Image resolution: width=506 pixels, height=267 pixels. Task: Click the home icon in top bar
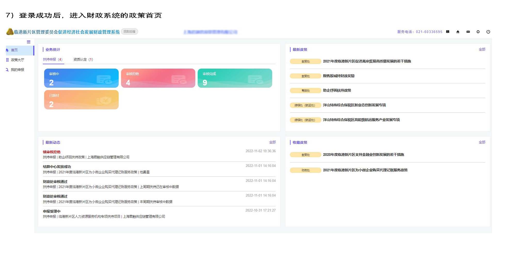pos(458,32)
